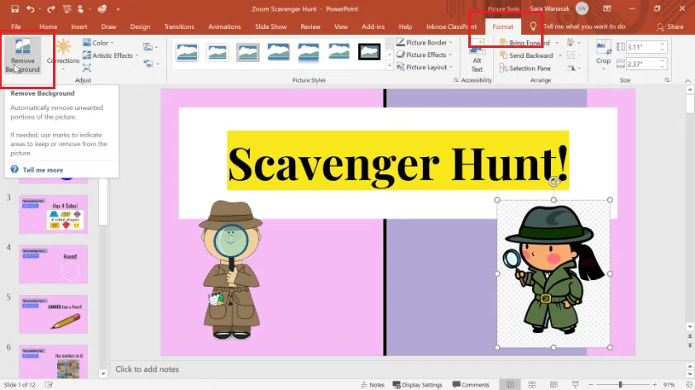The height and width of the screenshot is (390, 695).
Task: Open Display Settings in status bar
Action: [418, 385]
